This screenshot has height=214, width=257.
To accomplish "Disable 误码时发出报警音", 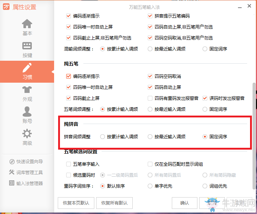I will point(205,98).
